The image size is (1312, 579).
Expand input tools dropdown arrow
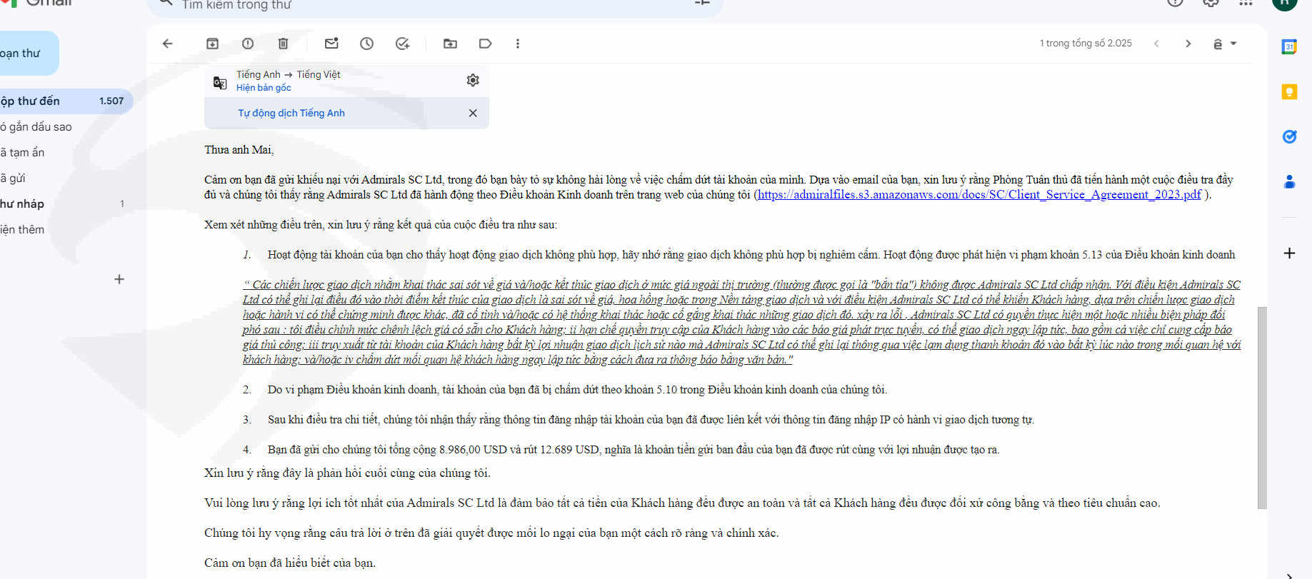(1233, 44)
